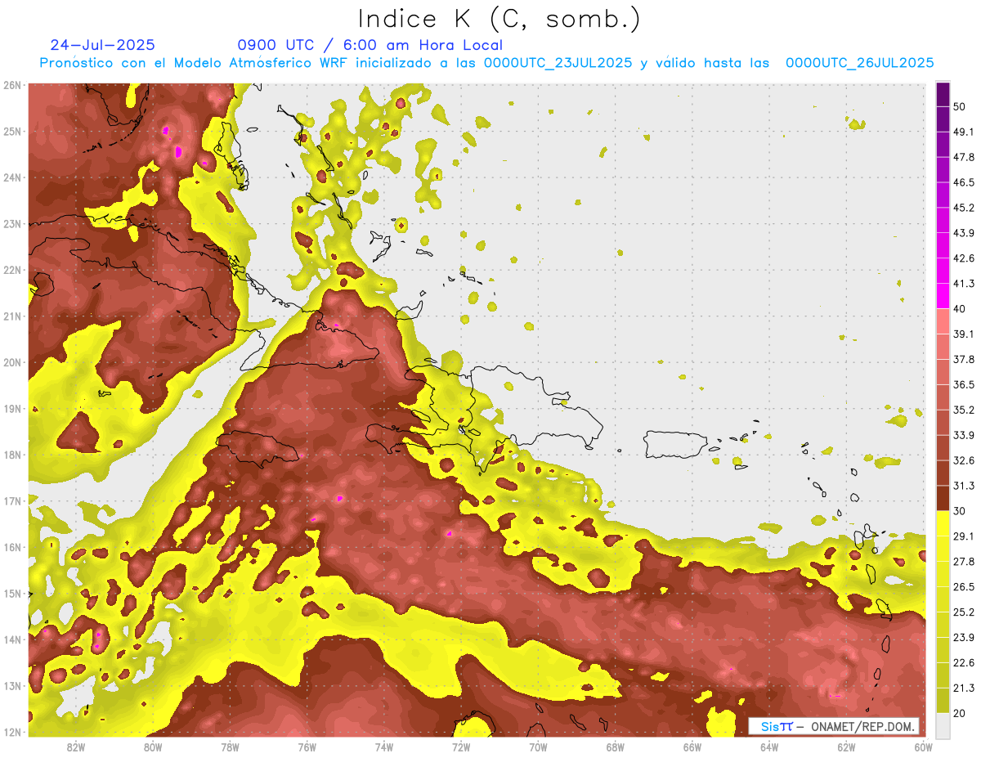Click the colorbar value '32.6'
This screenshot has height=758, width=981.
tap(964, 460)
